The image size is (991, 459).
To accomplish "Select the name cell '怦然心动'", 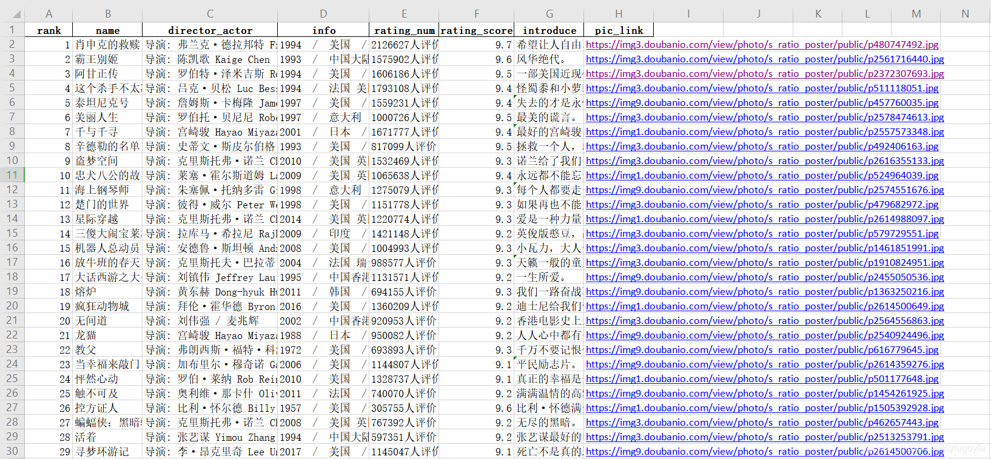I will [107, 379].
